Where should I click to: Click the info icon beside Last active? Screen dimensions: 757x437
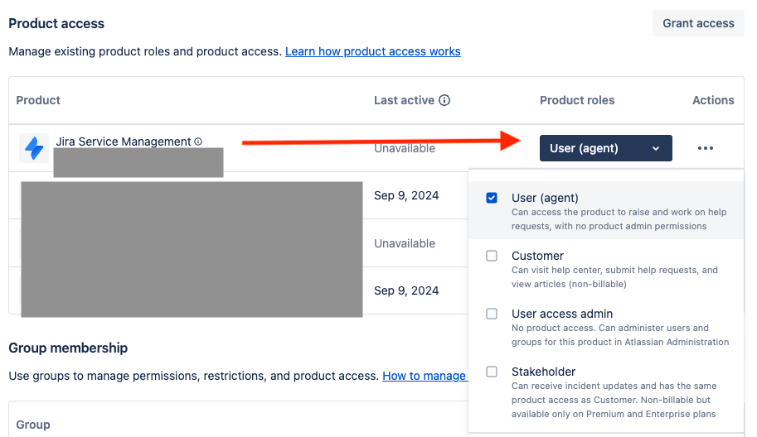(444, 100)
